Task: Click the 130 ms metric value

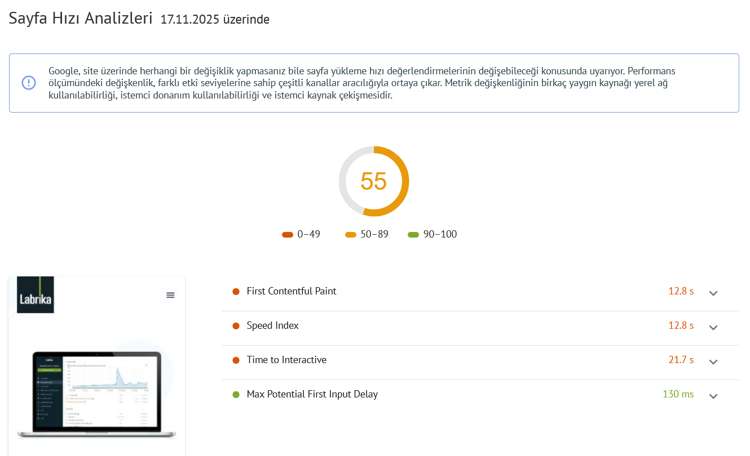Action: 678,394
